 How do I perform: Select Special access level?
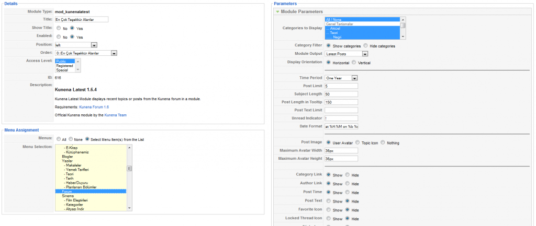click(65, 70)
